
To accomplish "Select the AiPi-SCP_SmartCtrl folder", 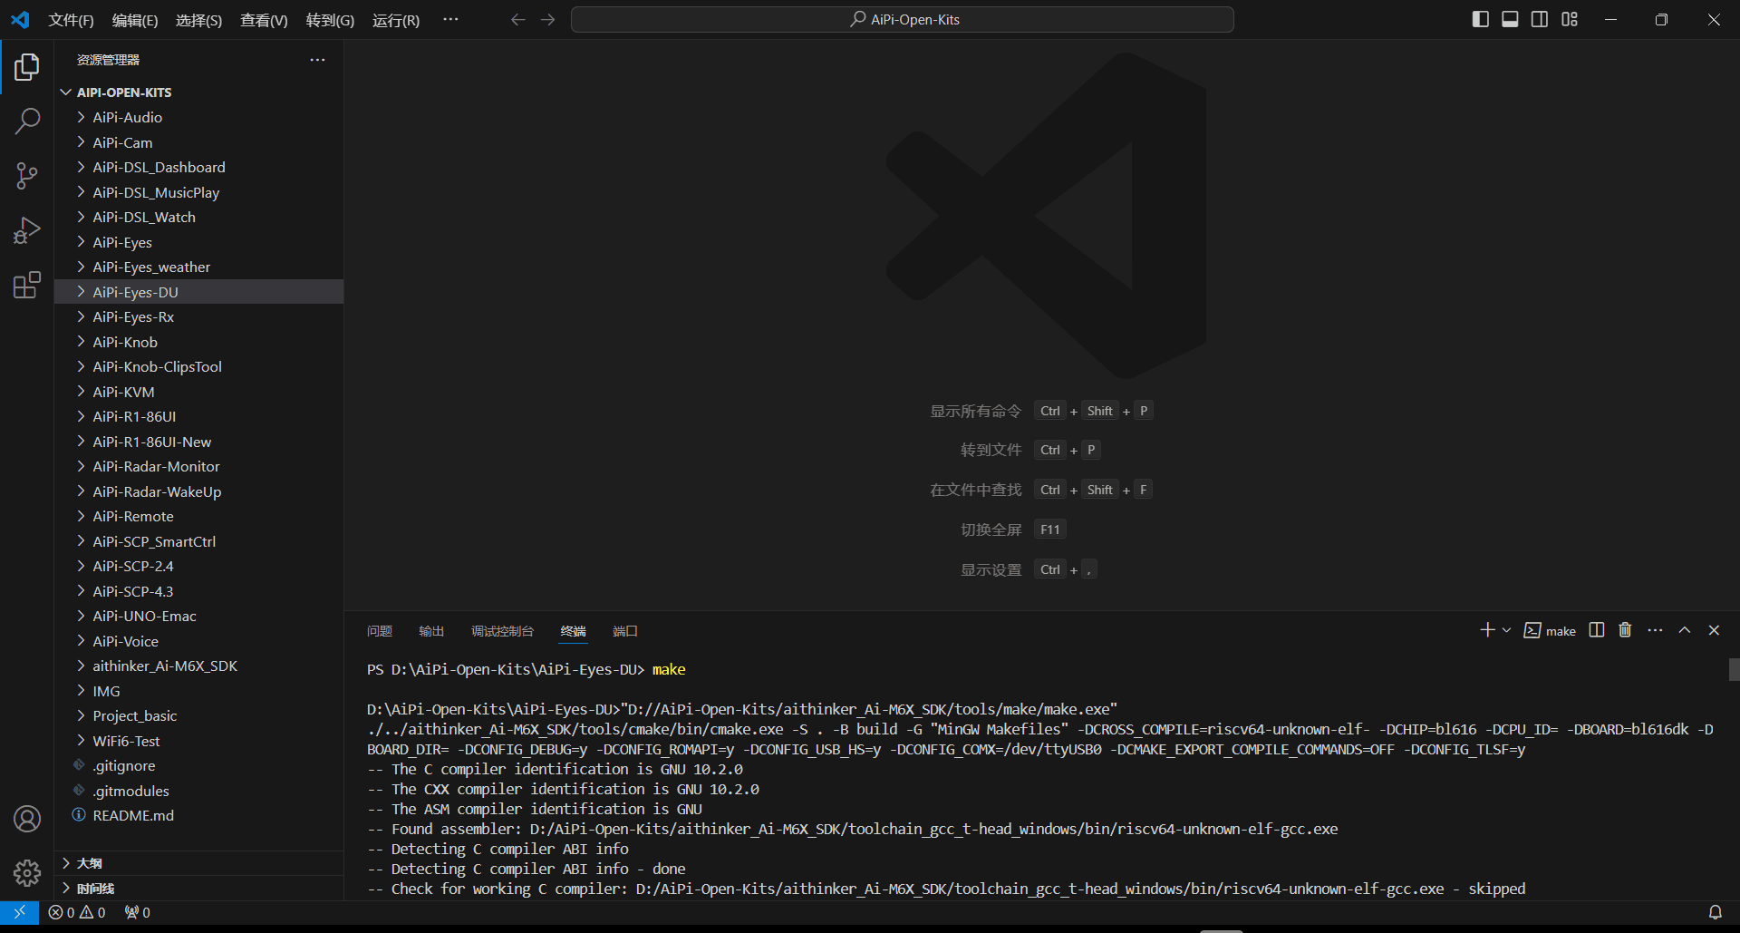I will (x=199, y=541).
